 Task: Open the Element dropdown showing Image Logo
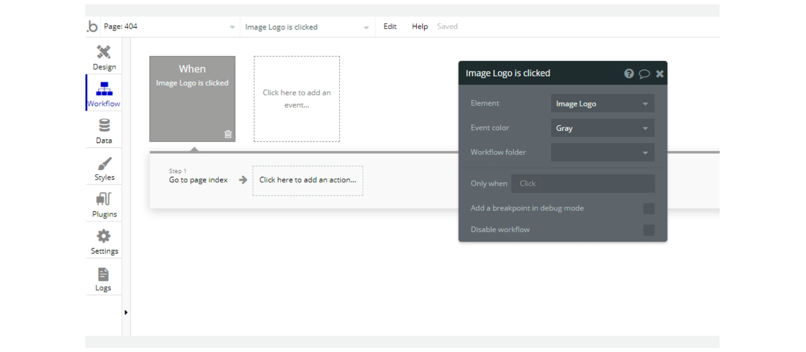coord(603,103)
